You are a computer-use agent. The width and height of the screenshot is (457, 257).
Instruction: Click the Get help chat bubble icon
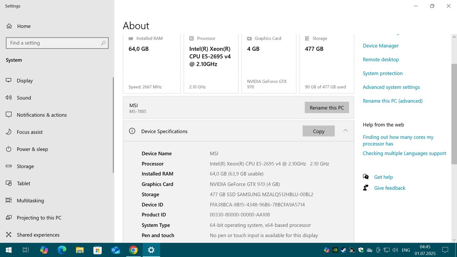tap(366, 177)
